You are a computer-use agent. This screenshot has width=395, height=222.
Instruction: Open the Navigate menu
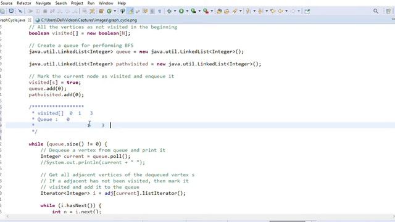[x=43, y=3]
